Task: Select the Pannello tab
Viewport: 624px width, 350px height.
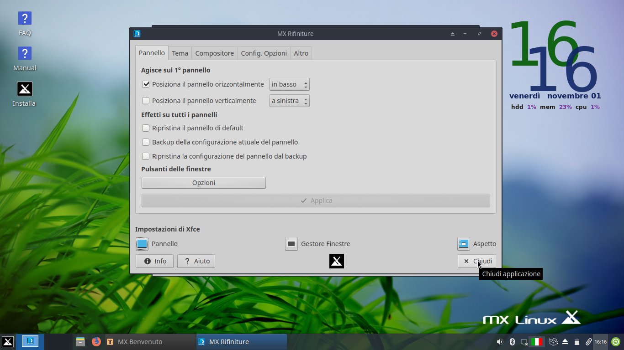Action: click(x=152, y=53)
